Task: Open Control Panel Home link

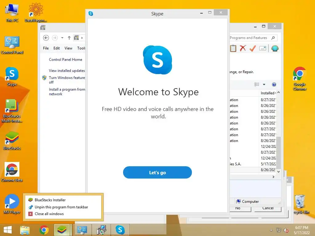Action: pyautogui.click(x=66, y=60)
